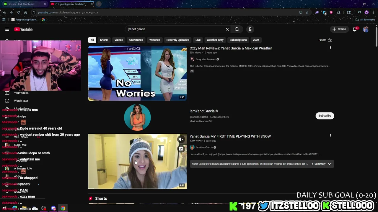This screenshot has height=212, width=378.
Task: Open the VICE News subscription
Action: click(x=21, y=137)
